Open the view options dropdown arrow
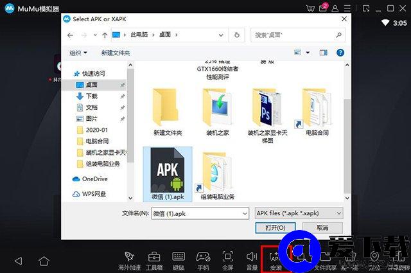The image size is (411, 273). [x=308, y=53]
